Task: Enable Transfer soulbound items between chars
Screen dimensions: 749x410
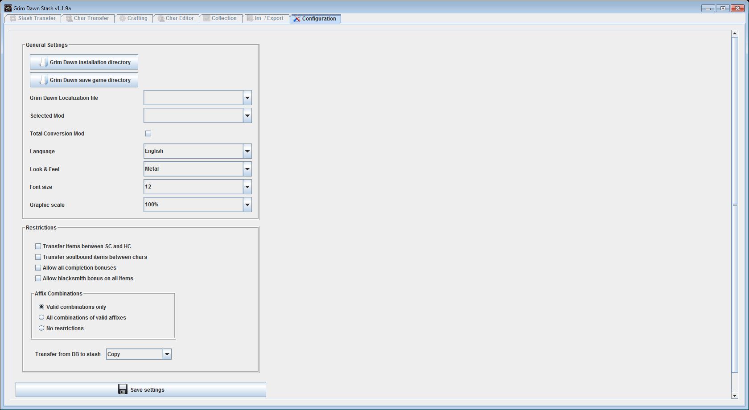Action: coord(38,257)
